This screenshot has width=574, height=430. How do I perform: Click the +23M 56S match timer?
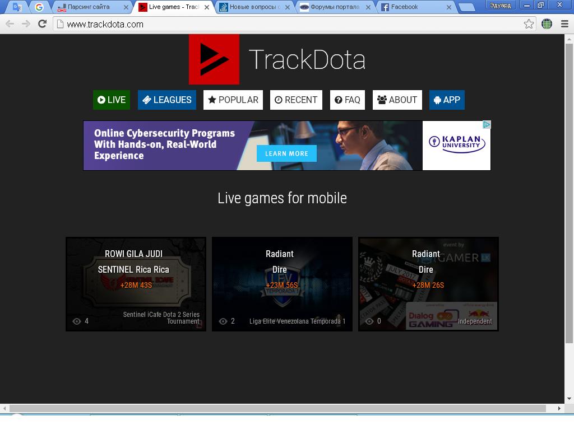click(x=282, y=285)
